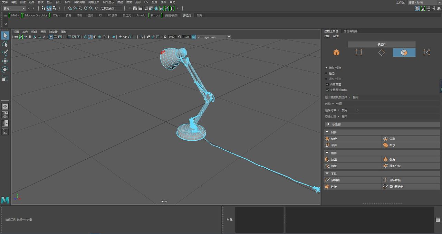Image resolution: width=442 pixels, height=234 pixels.
Task: Collapse the 工具 section
Action: (382, 174)
